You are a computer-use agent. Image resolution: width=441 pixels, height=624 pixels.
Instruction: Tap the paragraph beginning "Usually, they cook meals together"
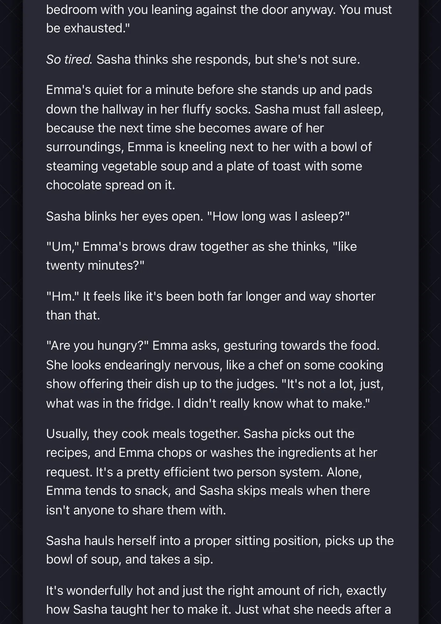point(212,472)
